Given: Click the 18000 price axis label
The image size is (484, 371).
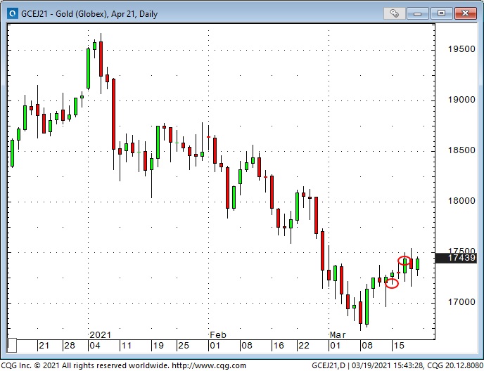Looking at the screenshot, I should click(461, 201).
